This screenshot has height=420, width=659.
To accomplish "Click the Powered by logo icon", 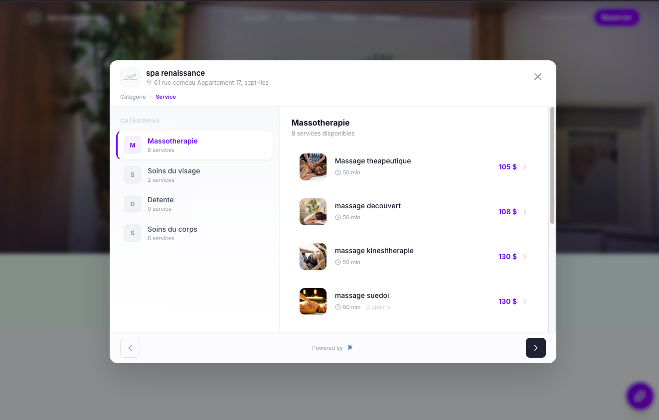I will pyautogui.click(x=350, y=348).
